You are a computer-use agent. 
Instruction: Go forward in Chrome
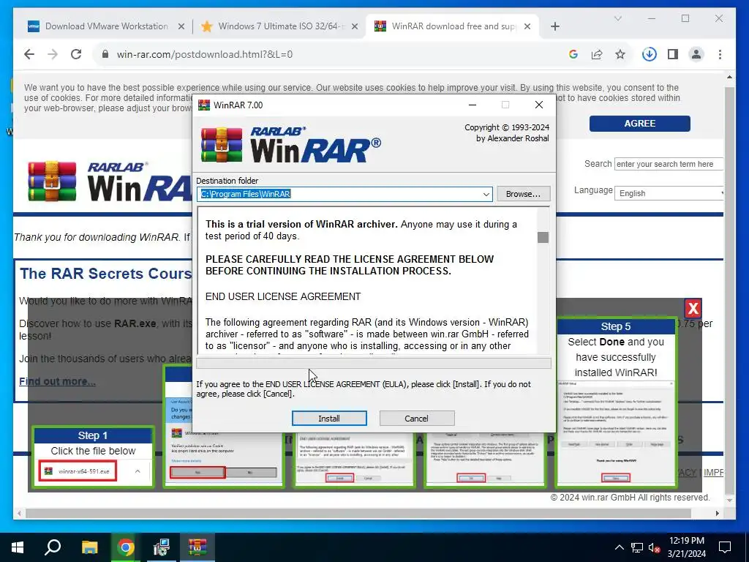click(x=53, y=54)
